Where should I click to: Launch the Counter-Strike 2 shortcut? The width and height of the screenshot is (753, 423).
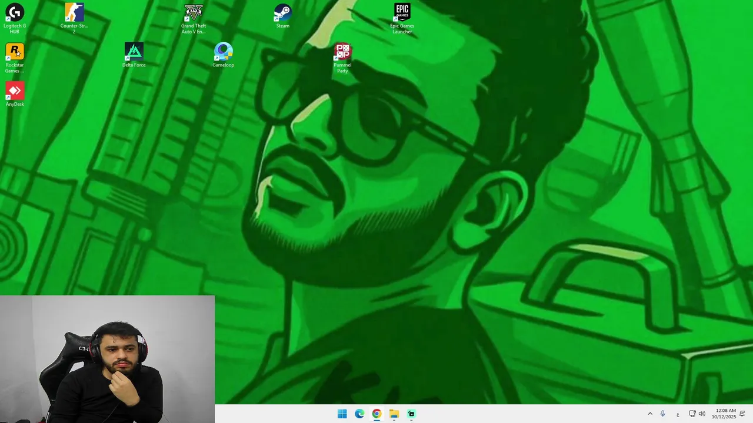point(74,18)
